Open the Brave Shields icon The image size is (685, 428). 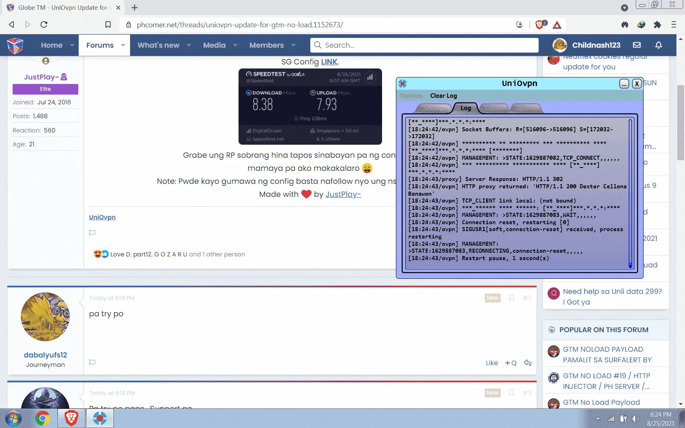pyautogui.click(x=540, y=24)
